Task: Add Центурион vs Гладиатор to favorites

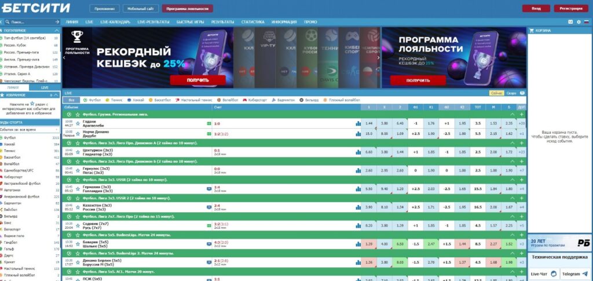Action: pos(78,152)
